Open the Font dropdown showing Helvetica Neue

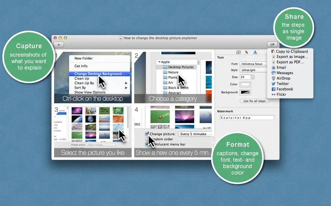point(253,64)
